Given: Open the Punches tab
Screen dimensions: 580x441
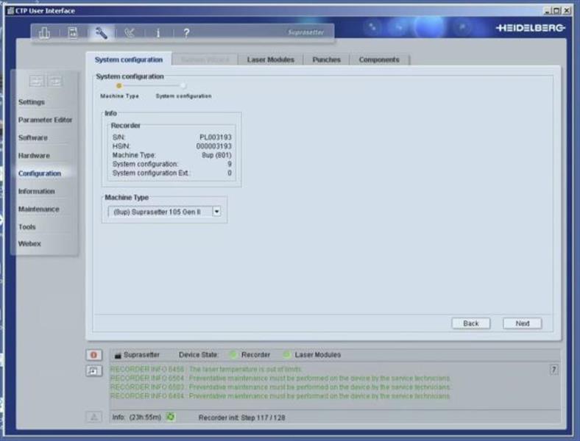Looking at the screenshot, I should pyautogui.click(x=326, y=60).
